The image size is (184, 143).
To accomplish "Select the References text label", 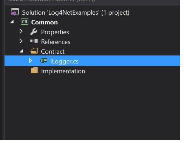I will [x=56, y=42].
